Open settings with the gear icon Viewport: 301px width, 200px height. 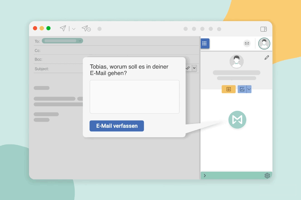(x=267, y=176)
